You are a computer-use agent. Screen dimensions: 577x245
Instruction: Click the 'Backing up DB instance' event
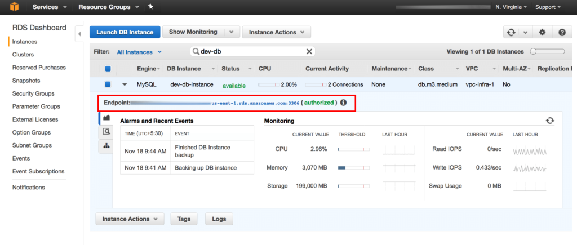pyautogui.click(x=206, y=168)
